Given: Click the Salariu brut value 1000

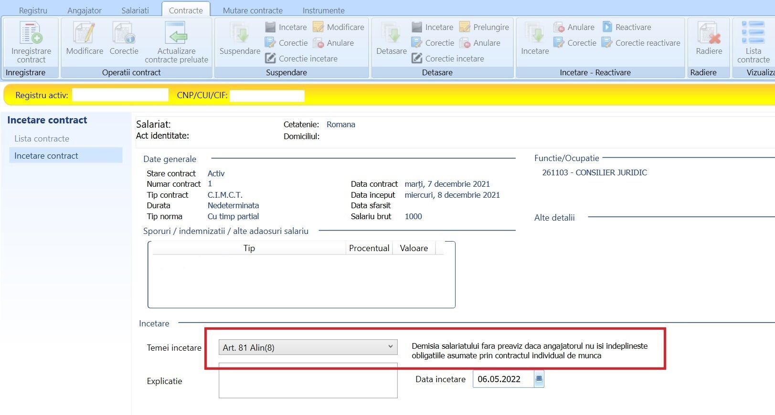Looking at the screenshot, I should (414, 216).
